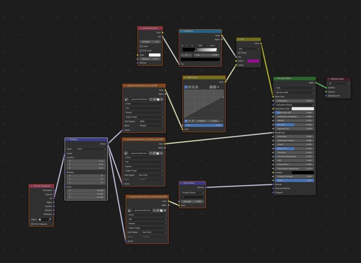Viewport: 361px width, 263px height.
Task: Open ColorRamp RGB color mode dropdown
Action: [x=203, y=45]
